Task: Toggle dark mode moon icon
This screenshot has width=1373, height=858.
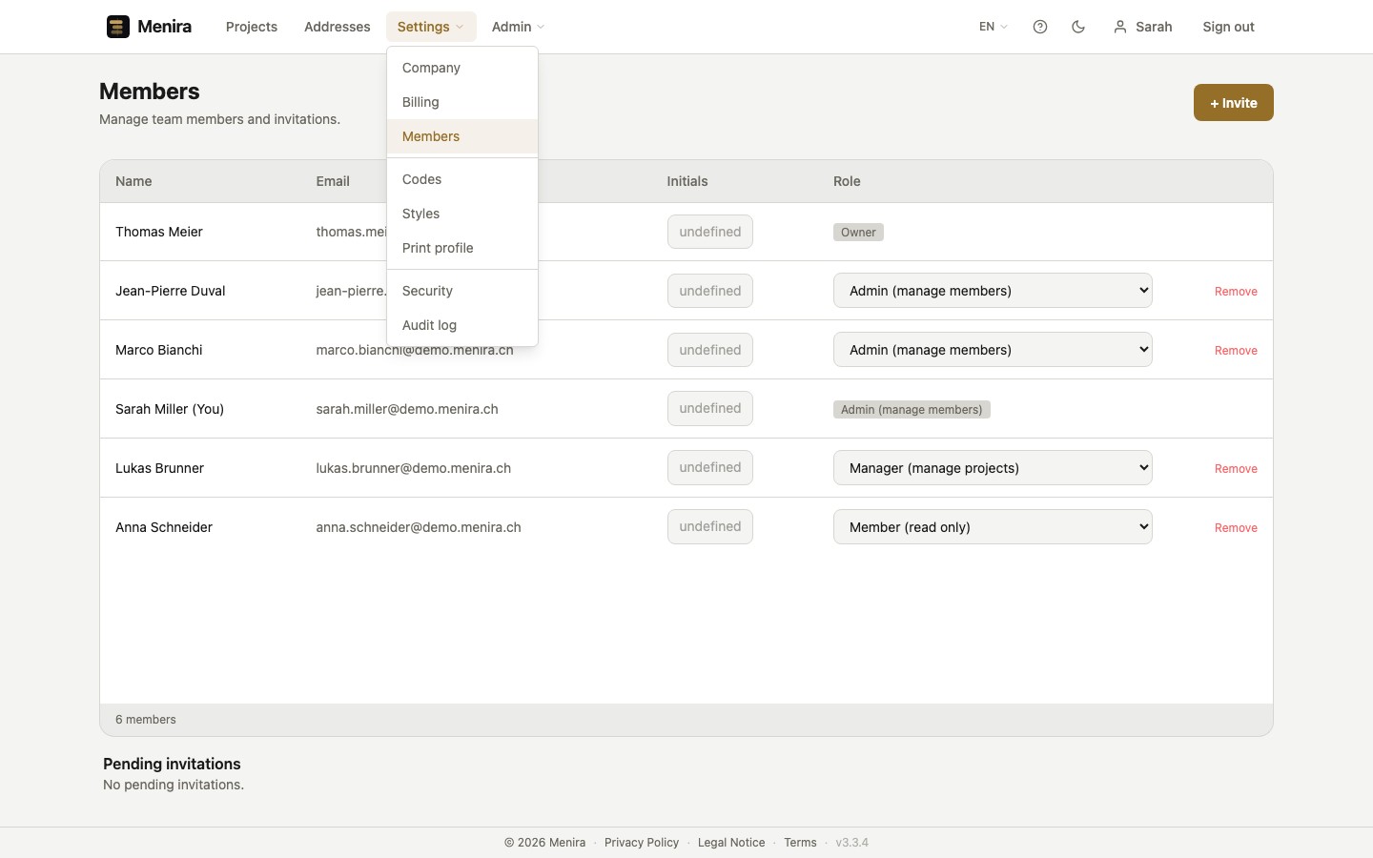Action: [1078, 27]
